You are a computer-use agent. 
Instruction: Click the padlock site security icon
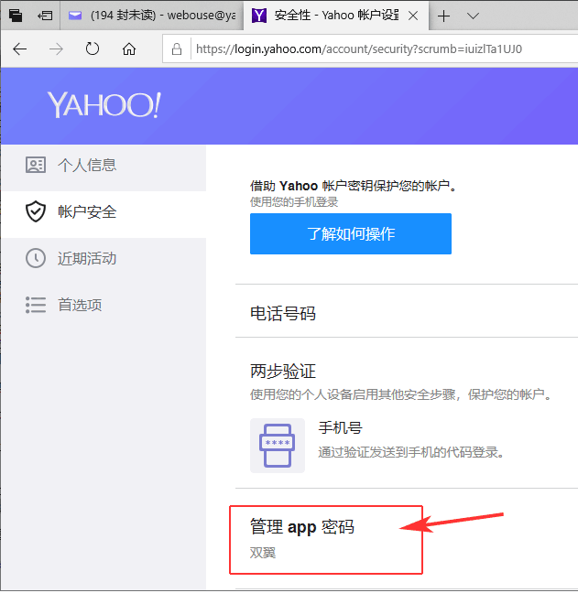click(x=177, y=49)
